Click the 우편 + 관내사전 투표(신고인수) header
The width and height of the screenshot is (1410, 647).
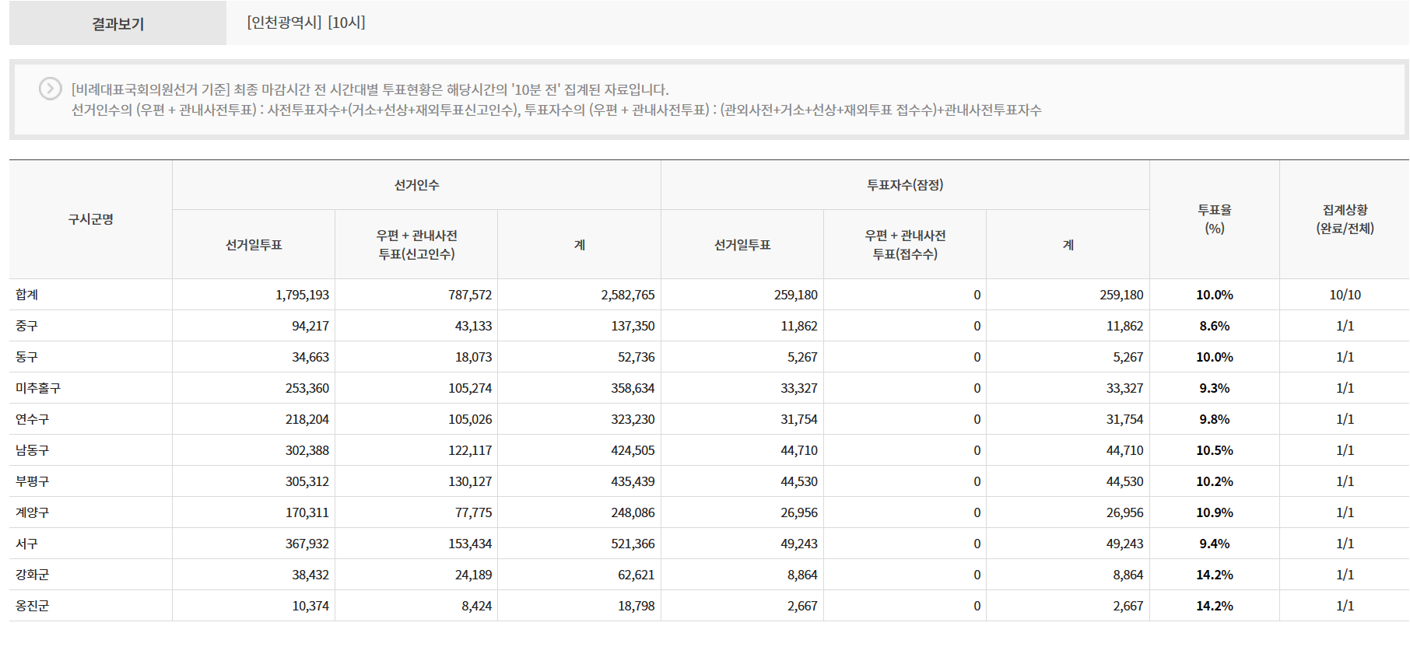coord(416,244)
